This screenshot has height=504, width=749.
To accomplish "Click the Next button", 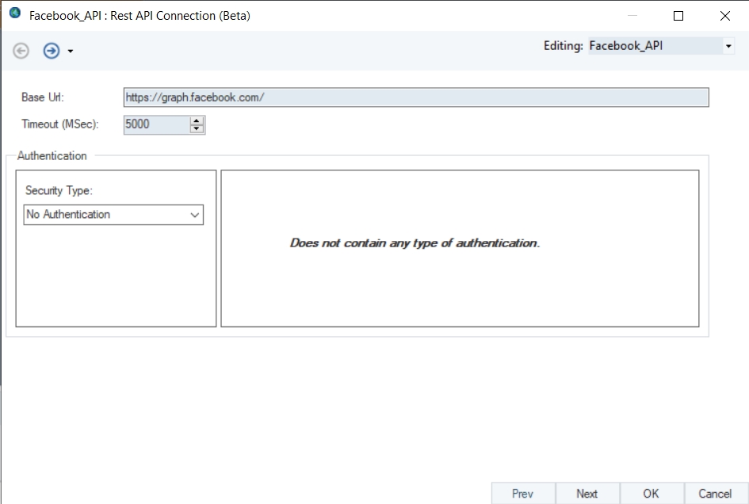I will coord(587,494).
